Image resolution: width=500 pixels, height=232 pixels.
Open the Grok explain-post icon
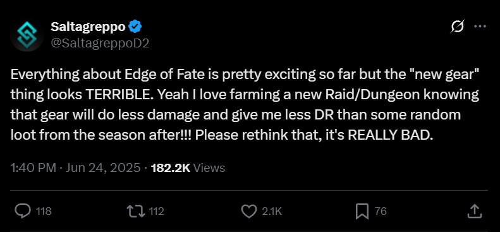click(457, 27)
